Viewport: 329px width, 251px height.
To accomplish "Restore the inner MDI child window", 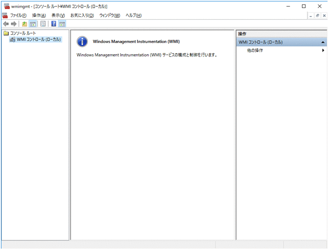I will pyautogui.click(x=317, y=15).
